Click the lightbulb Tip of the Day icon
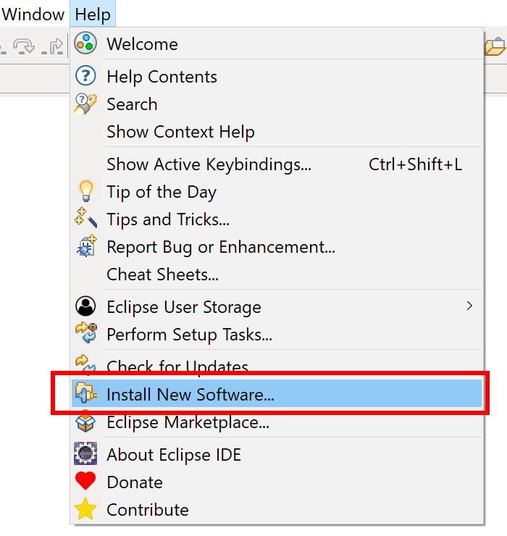 point(85,191)
